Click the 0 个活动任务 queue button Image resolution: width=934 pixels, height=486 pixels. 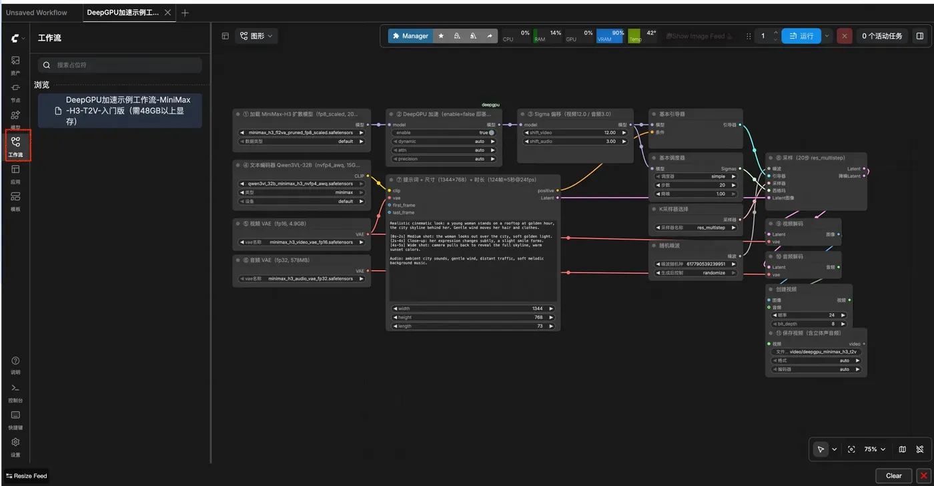tap(882, 36)
